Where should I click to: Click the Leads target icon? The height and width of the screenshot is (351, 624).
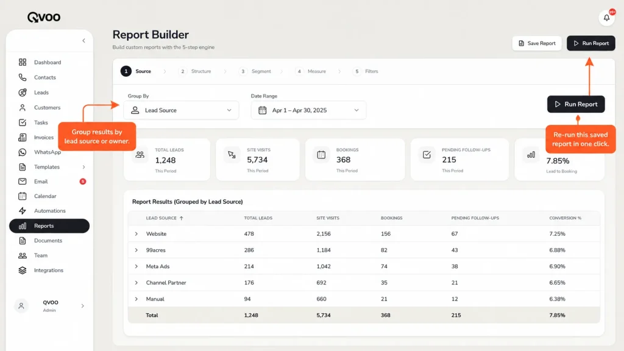(x=23, y=93)
